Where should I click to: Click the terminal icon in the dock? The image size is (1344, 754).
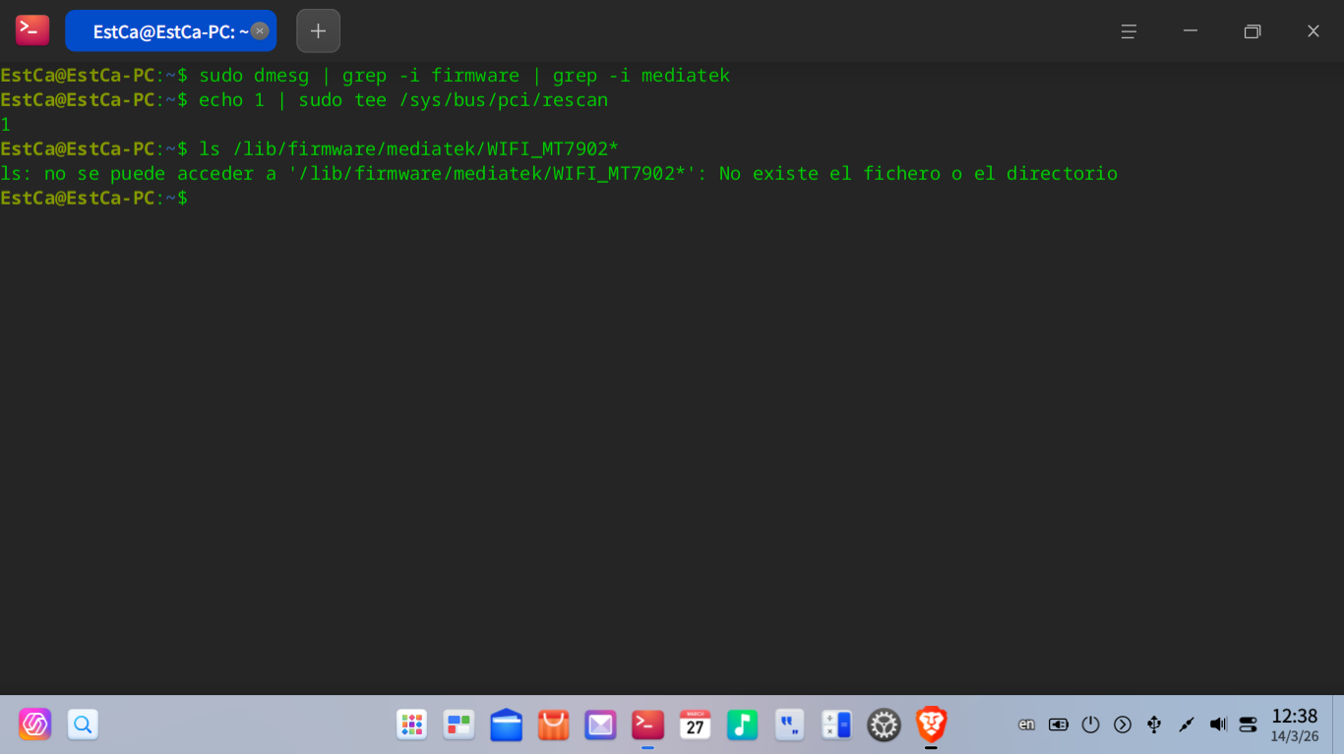(647, 725)
